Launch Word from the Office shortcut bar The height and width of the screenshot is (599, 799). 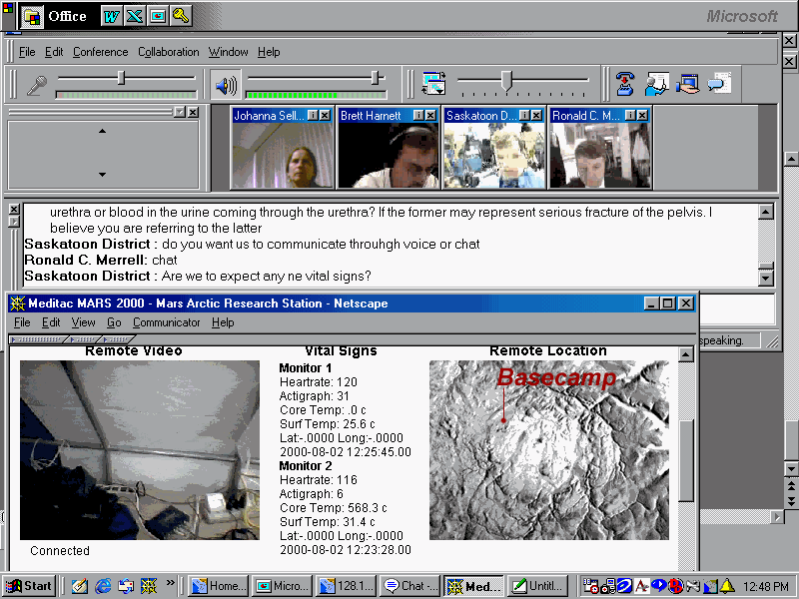coord(112,16)
